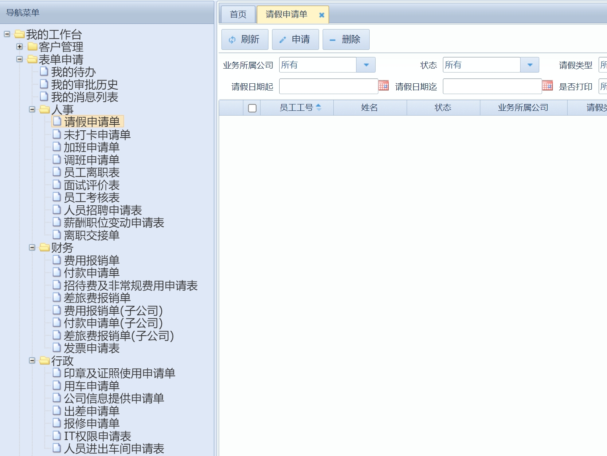
Task: Click the 客户管理 folder icon
Action: coord(32,47)
